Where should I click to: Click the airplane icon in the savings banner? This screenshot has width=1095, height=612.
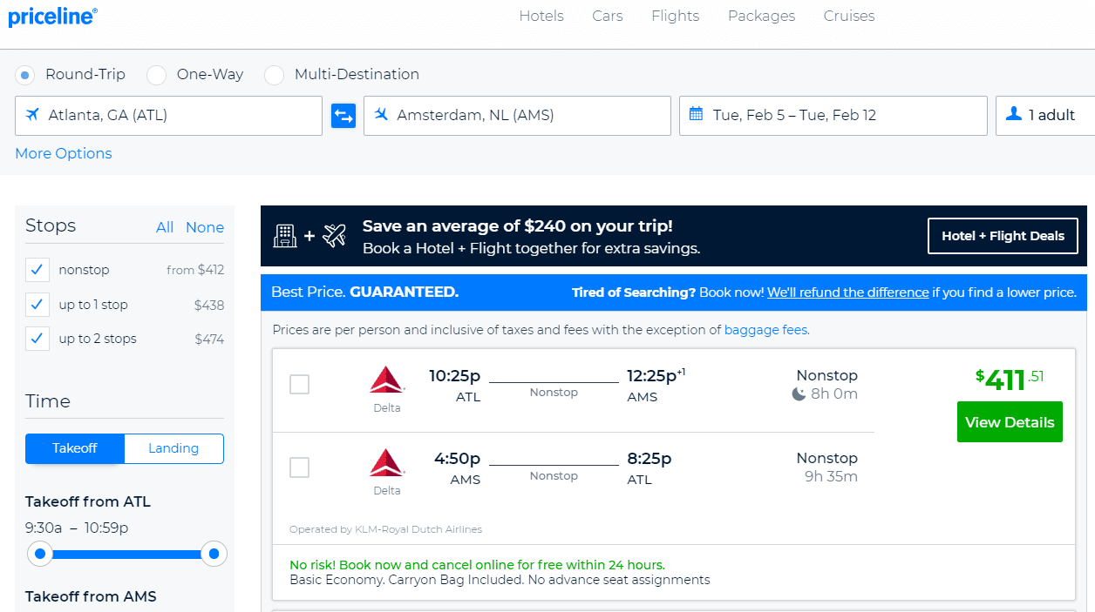point(335,235)
